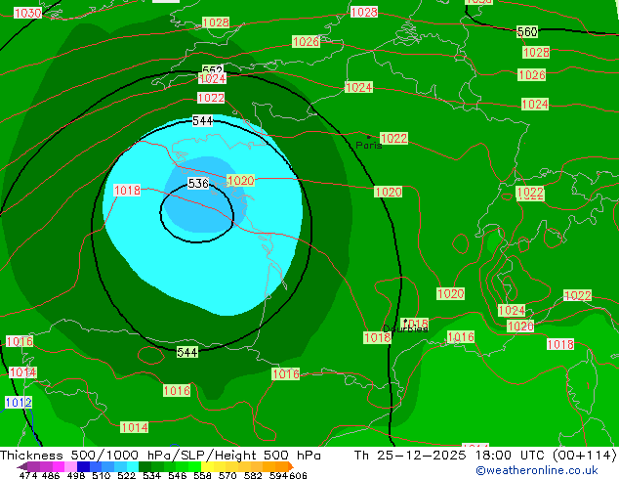Click the orange right arrow of the legend
Screen dimensions: 619x479
pyautogui.click(x=291, y=466)
